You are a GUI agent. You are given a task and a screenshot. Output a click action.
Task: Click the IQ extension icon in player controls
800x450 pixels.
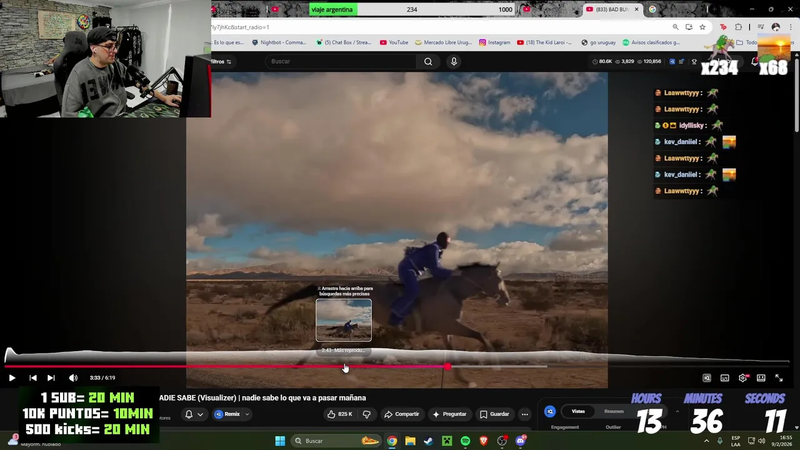[x=706, y=377]
